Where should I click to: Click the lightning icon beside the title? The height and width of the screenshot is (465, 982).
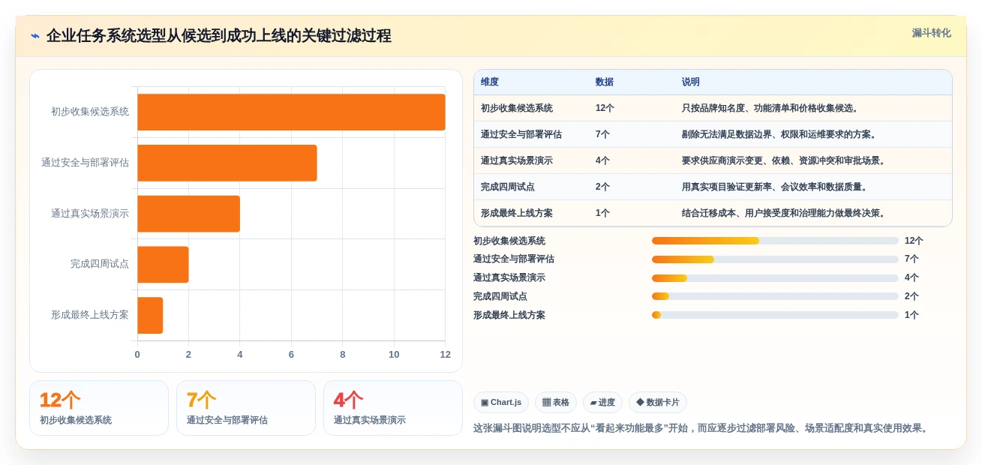(x=35, y=36)
